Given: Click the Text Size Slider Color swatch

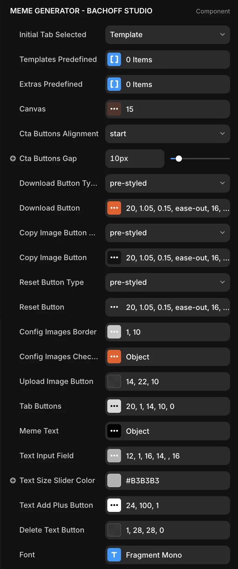Looking at the screenshot, I should pyautogui.click(x=114, y=481).
